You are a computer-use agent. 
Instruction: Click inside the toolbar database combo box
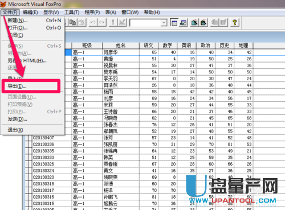point(145,23)
